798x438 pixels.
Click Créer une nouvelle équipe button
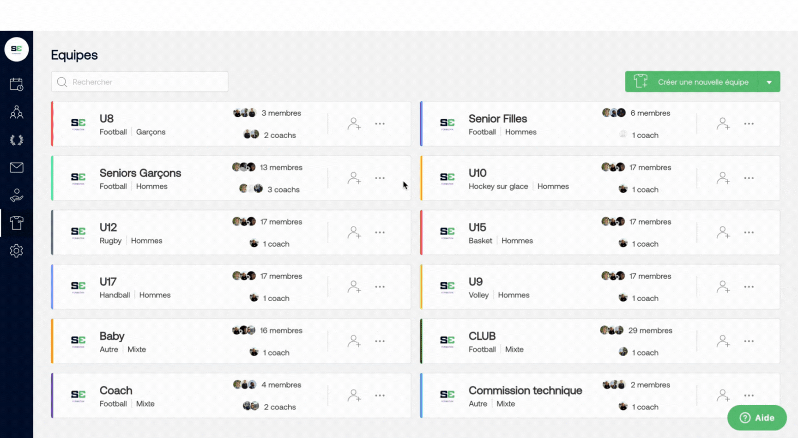click(691, 82)
